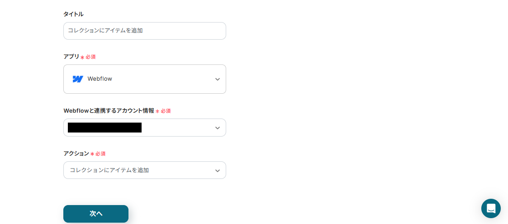
Task: Click the 必須 marker next to アプリ
Action: point(90,57)
